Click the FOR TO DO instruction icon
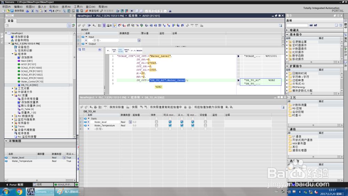Viewport: 348px width, 196px height. [x=120, y=50]
